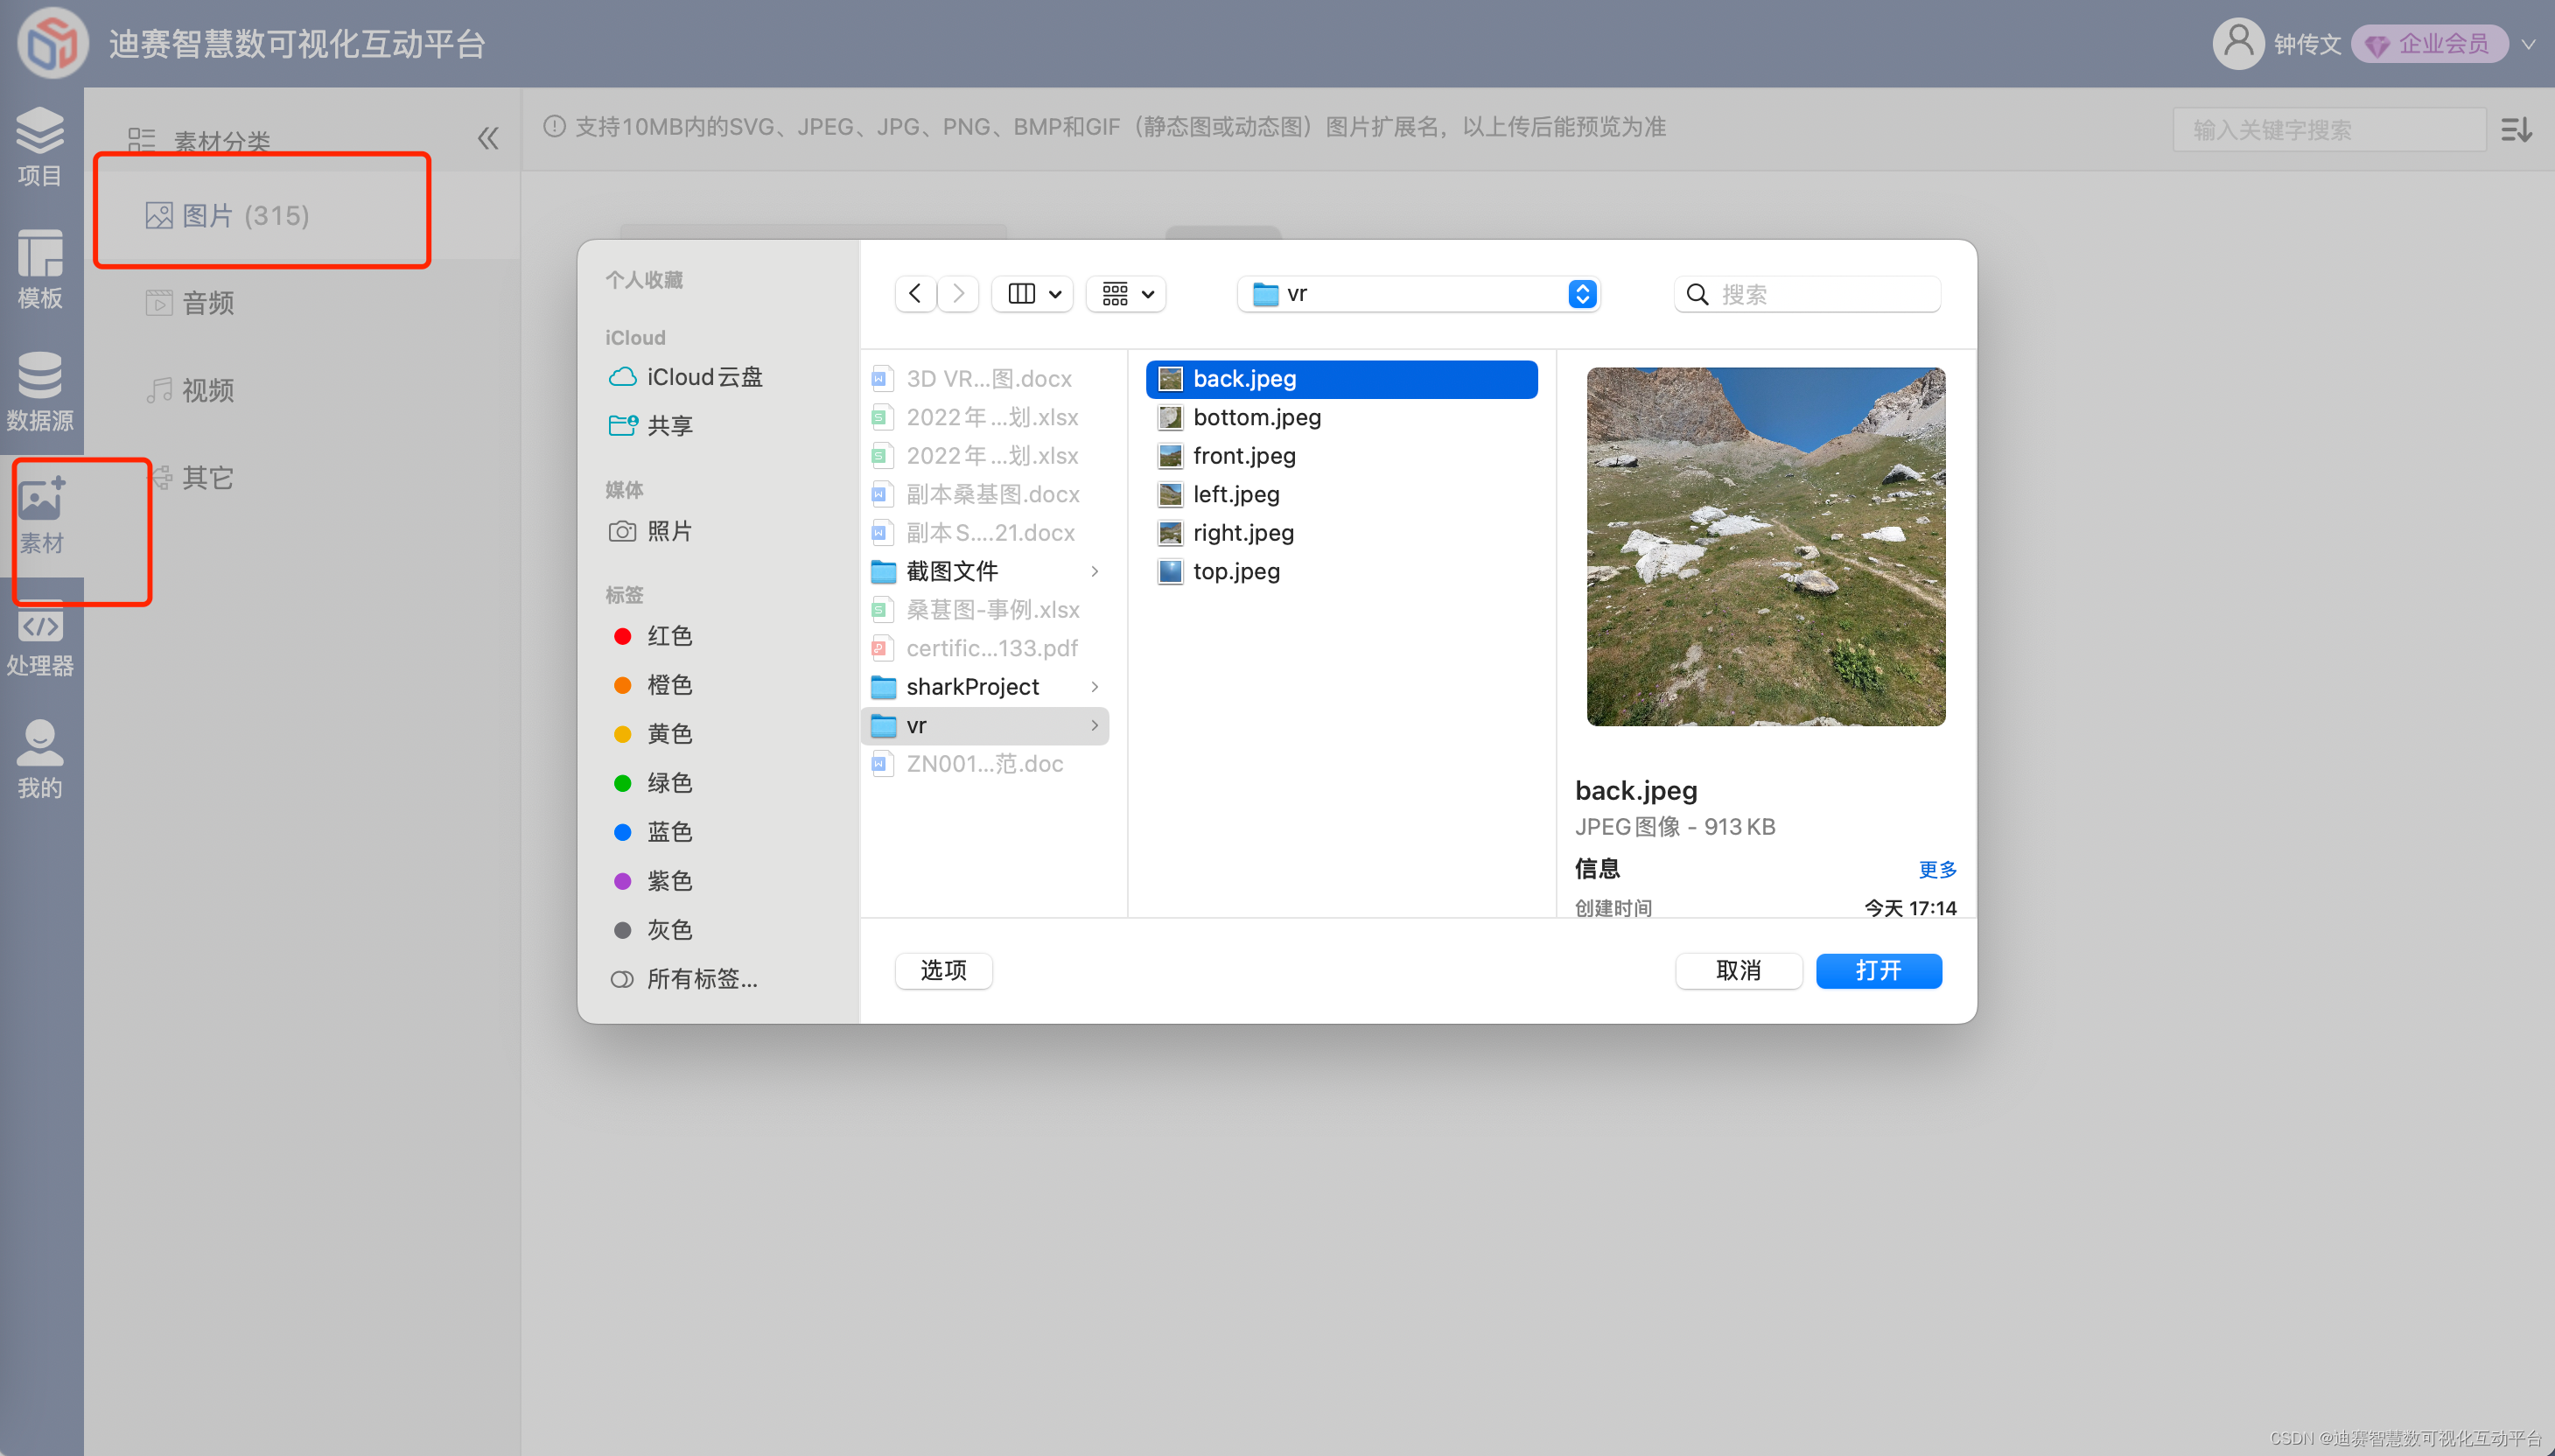Open the column view mode dropdown

coord(1032,294)
